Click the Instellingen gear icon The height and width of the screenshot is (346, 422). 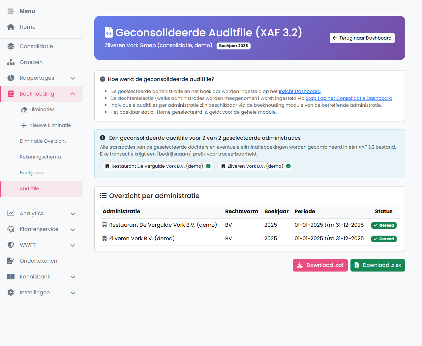tap(11, 293)
